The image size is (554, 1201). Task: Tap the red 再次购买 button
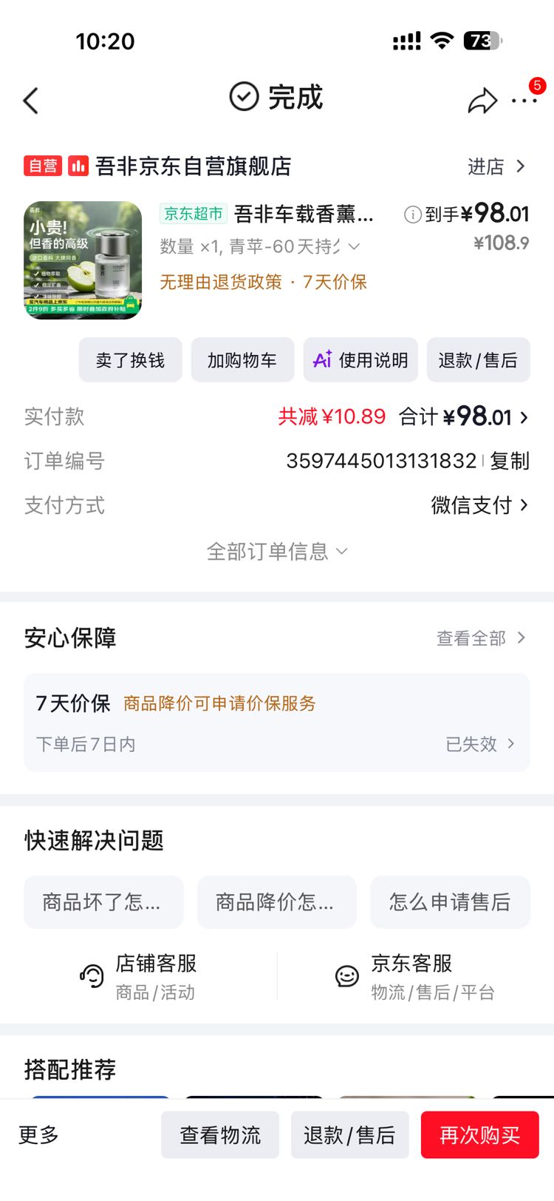click(x=480, y=1134)
